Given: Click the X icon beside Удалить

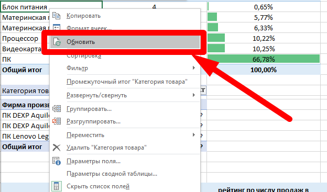Looking at the screenshot, I should pyautogui.click(x=57, y=148).
